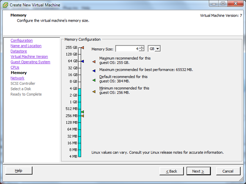The width and height of the screenshot is (246, 184).
Task: Click green triangle legend for default recommended
Action: 94,80
